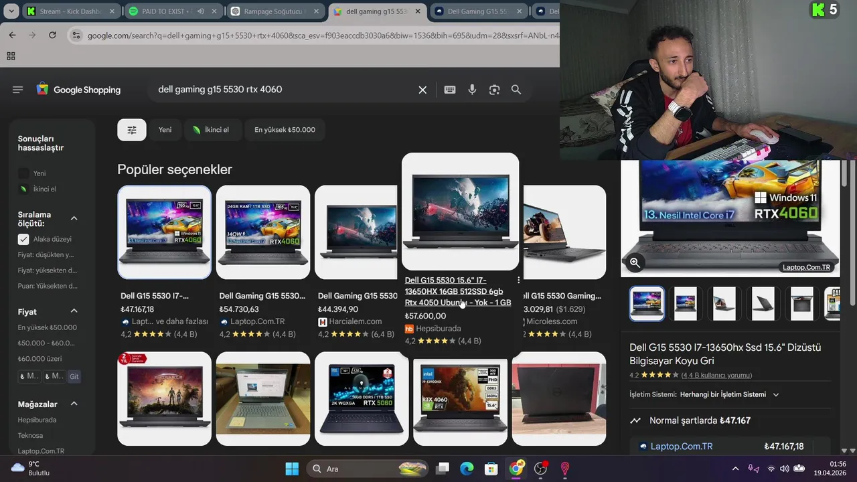This screenshot has height=482, width=857.
Task: Reload the page with the refresh icon
Action: pos(52,35)
